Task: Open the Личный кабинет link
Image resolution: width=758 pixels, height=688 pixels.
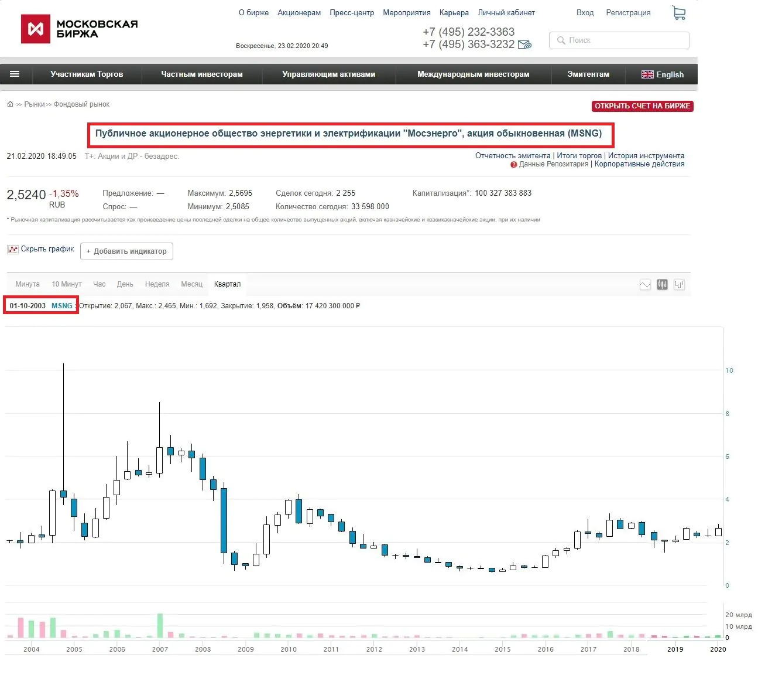Action: coord(506,13)
